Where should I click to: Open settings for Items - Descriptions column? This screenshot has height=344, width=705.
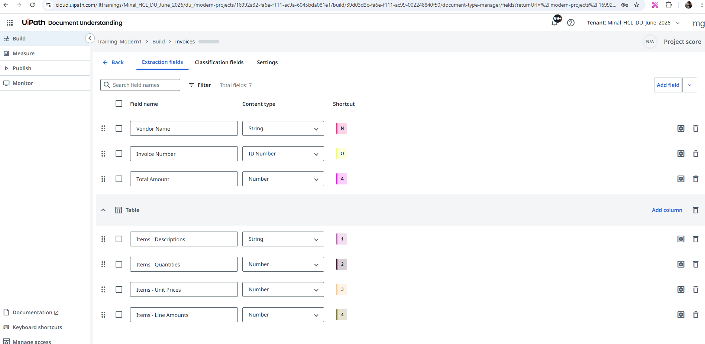[681, 239]
